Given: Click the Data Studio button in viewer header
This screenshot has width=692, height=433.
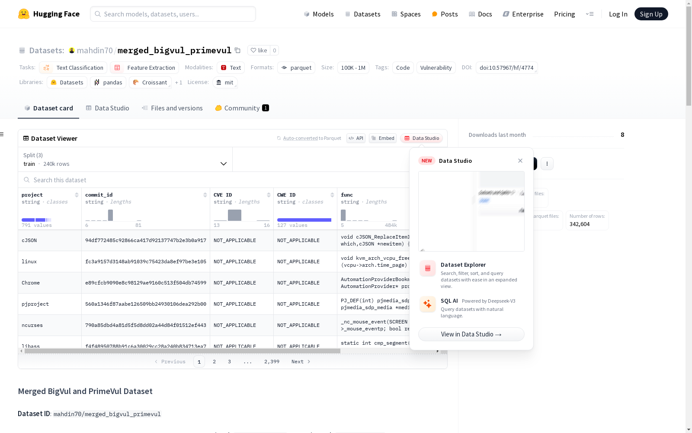Looking at the screenshot, I should click(422, 138).
